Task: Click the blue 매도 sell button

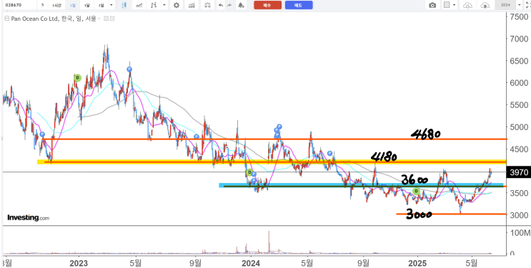Action: [299, 5]
